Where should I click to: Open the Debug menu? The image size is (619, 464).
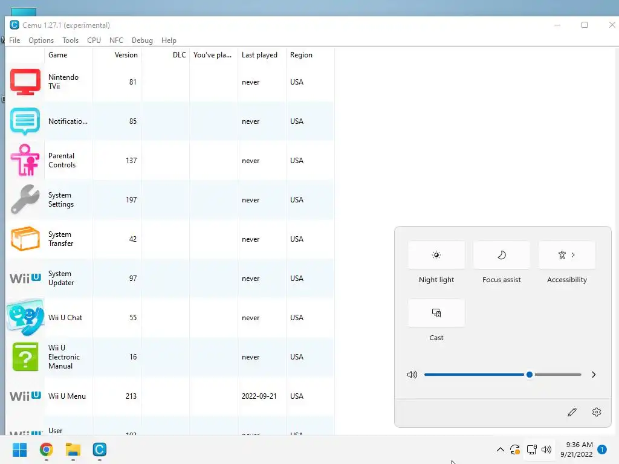coord(142,40)
